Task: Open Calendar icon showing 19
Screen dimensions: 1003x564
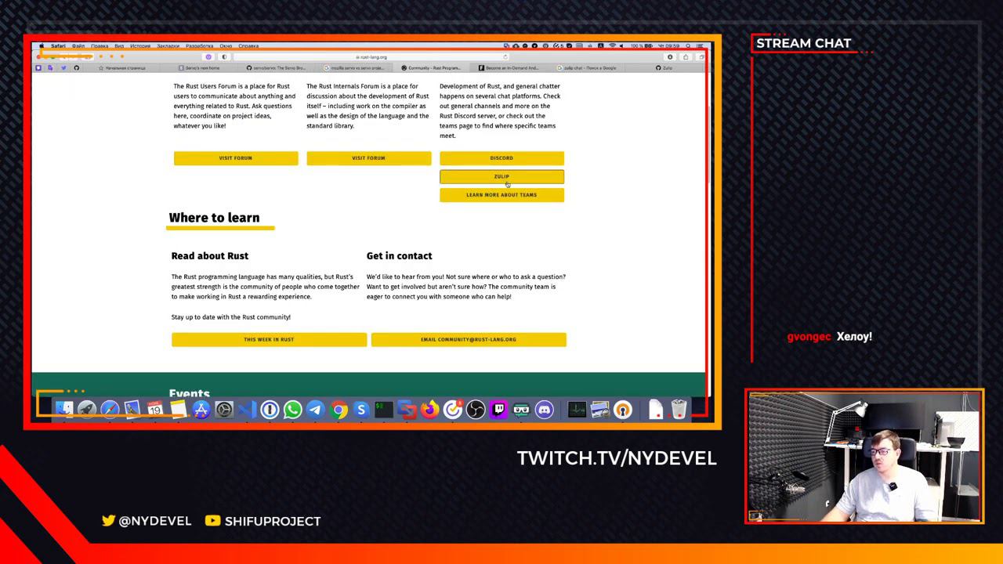Action: point(155,409)
